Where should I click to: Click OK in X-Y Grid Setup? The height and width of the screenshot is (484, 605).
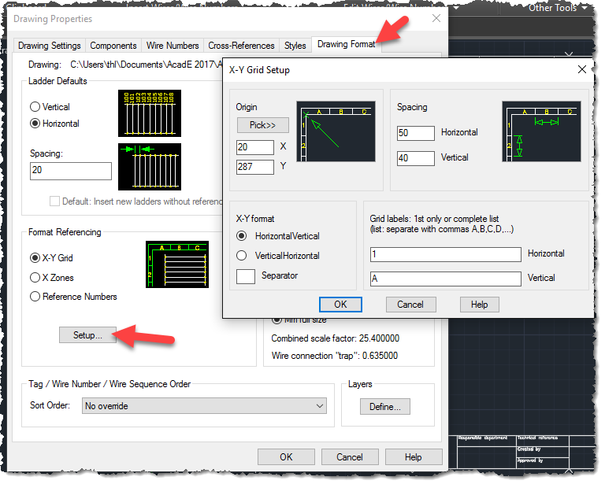[340, 305]
